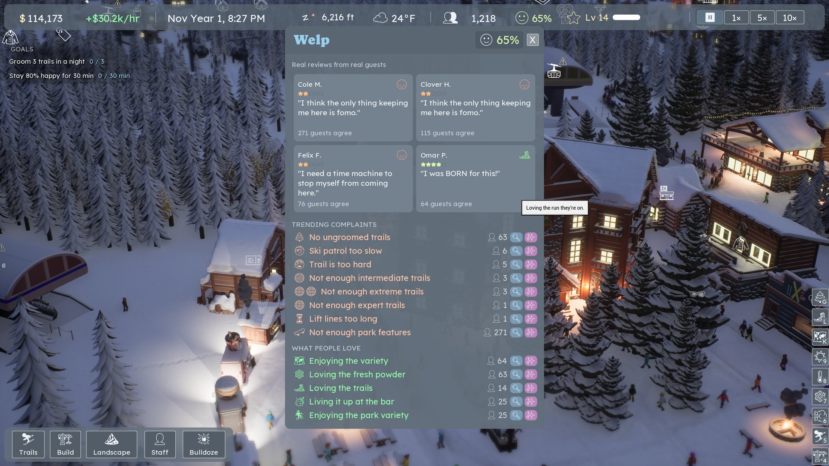Open the Build menu
The image size is (829, 466).
(65, 444)
